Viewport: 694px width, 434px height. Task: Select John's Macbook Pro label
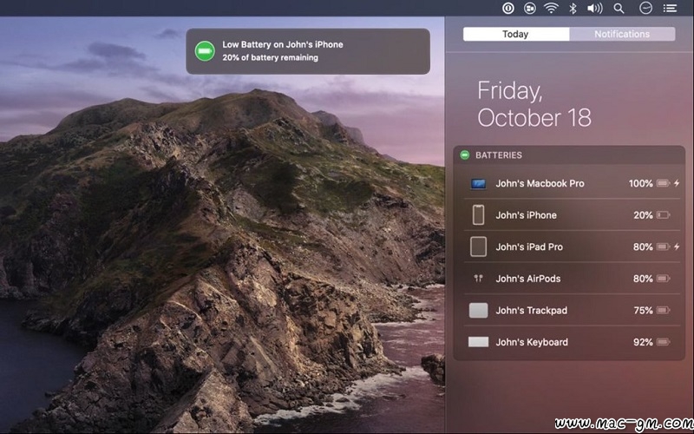pyautogui.click(x=540, y=183)
